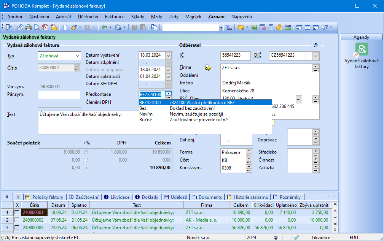Click the brush cleanup icon

74,27
